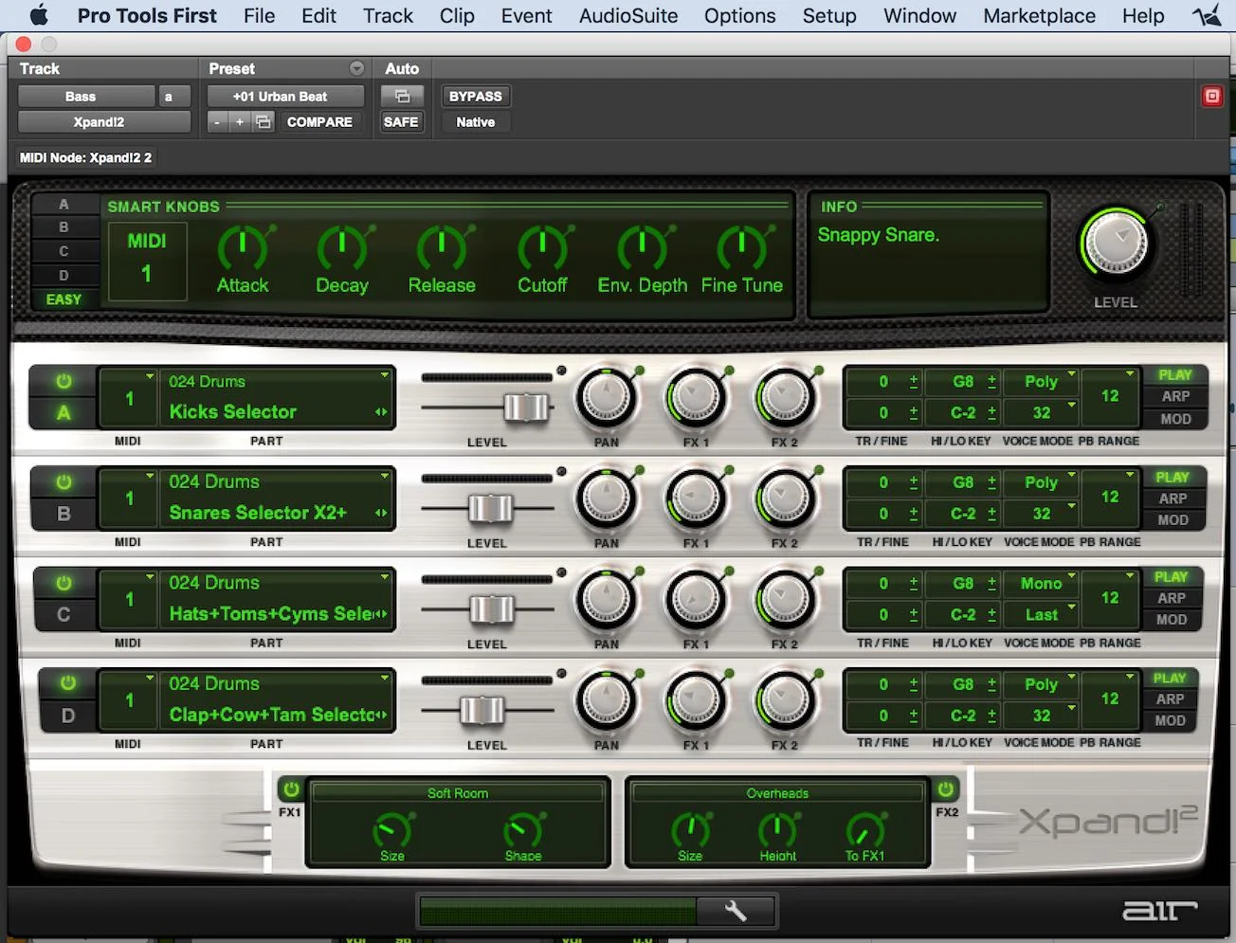Open the File menu
The image size is (1236, 943).
259,16
